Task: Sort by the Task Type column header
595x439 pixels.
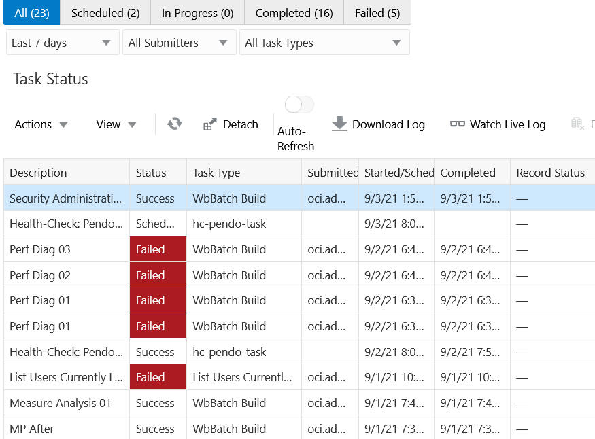Action: [x=244, y=173]
